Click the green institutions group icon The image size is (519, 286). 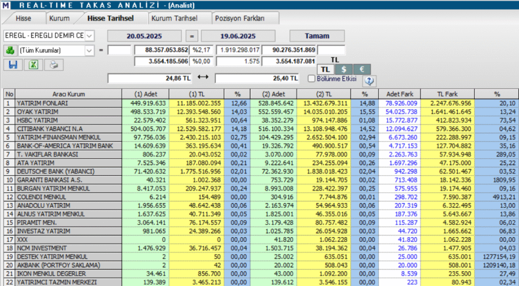point(10,50)
